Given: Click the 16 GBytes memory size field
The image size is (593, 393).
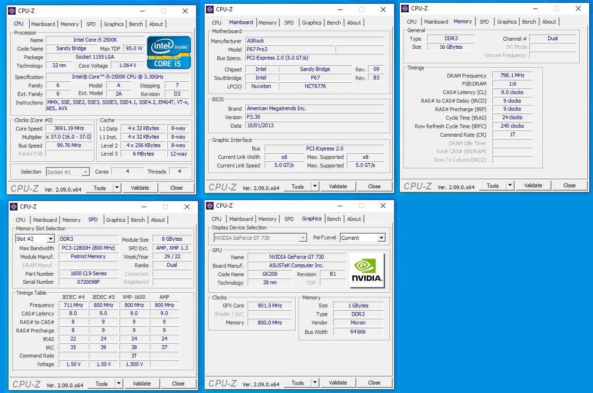Looking at the screenshot, I should click(x=451, y=47).
